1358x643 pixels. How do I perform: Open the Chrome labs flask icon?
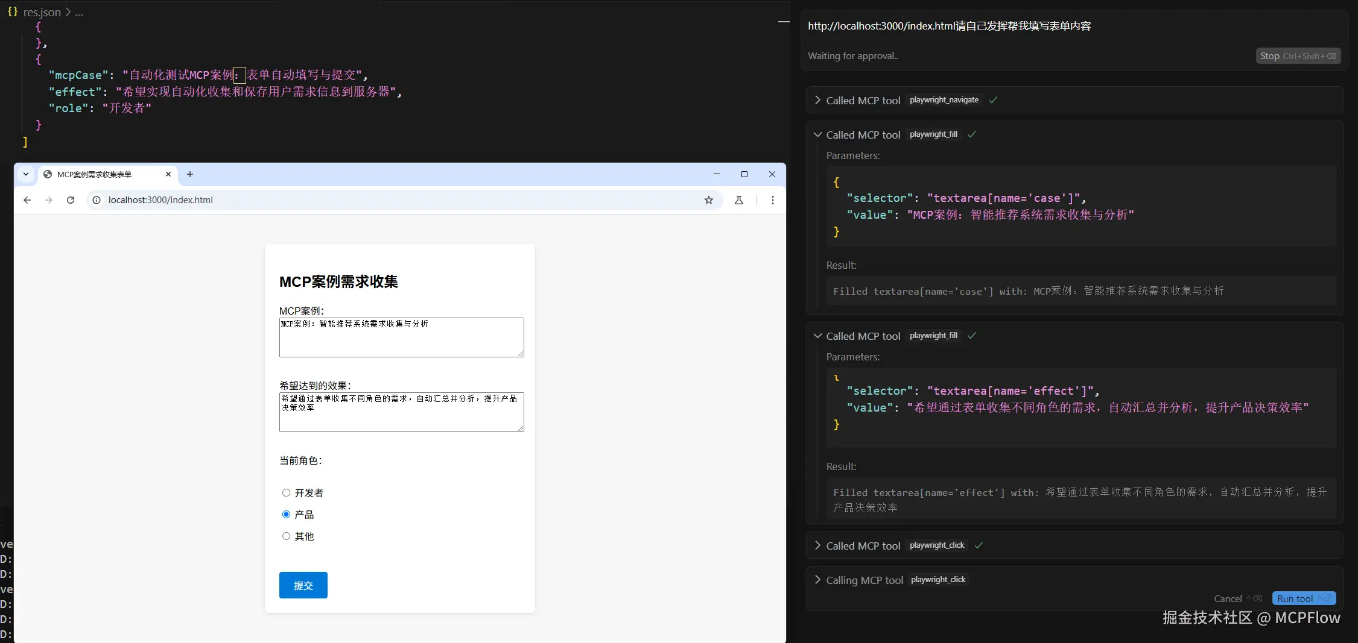(739, 200)
